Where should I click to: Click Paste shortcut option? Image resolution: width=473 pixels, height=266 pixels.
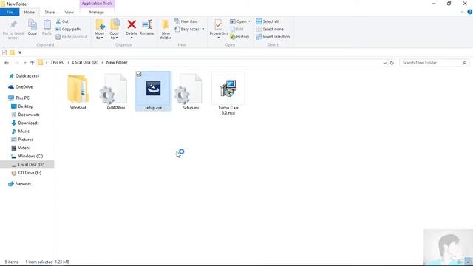(72, 37)
